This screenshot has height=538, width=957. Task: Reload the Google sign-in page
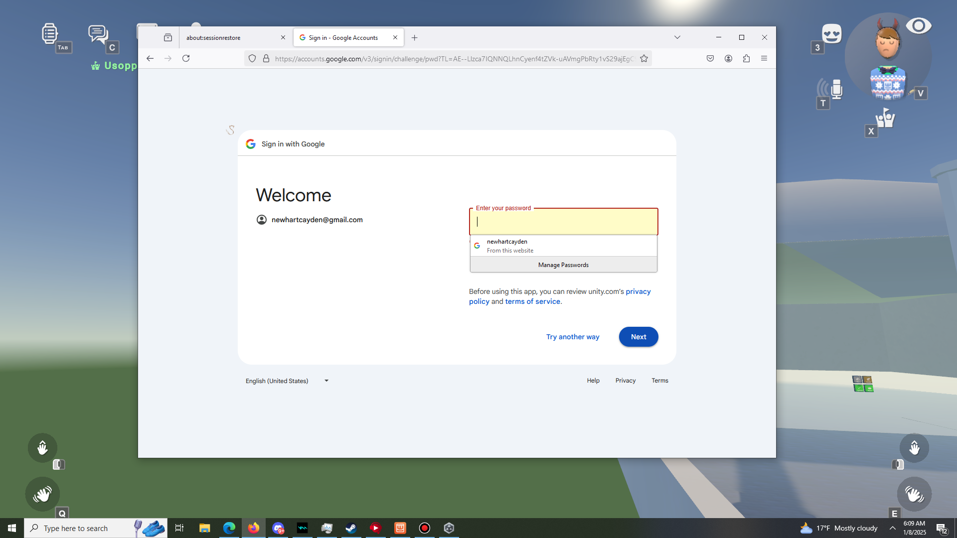pos(186,59)
